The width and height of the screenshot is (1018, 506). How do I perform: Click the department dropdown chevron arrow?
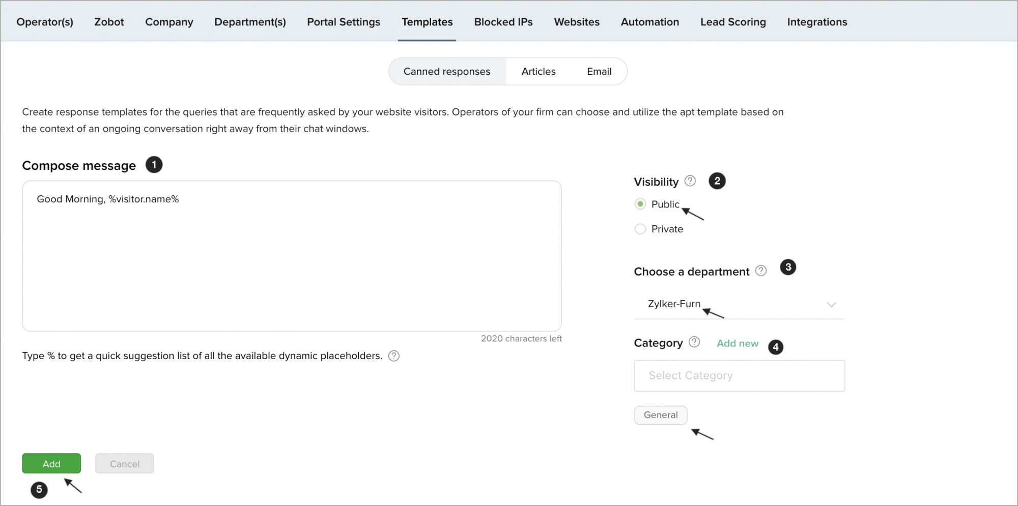point(831,305)
